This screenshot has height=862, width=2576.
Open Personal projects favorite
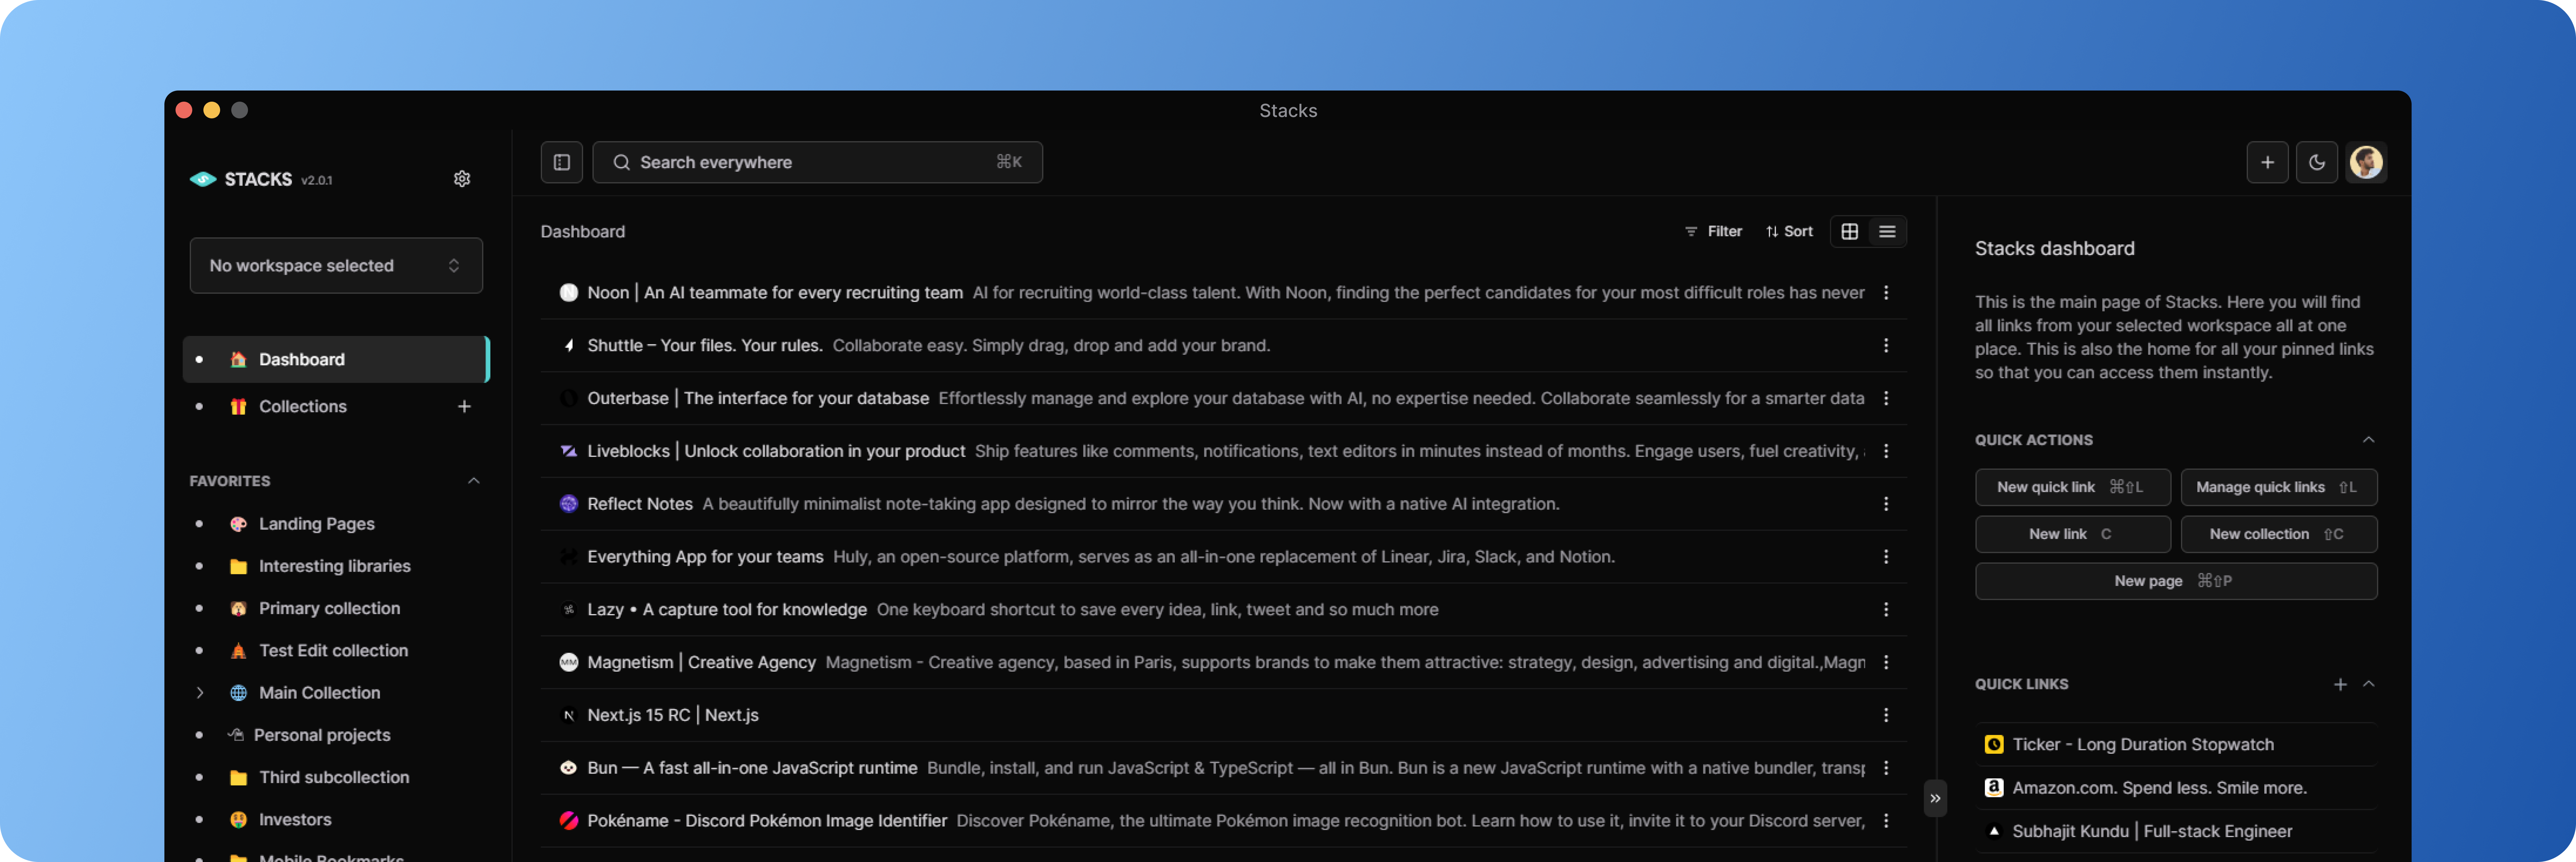pyautogui.click(x=321, y=735)
